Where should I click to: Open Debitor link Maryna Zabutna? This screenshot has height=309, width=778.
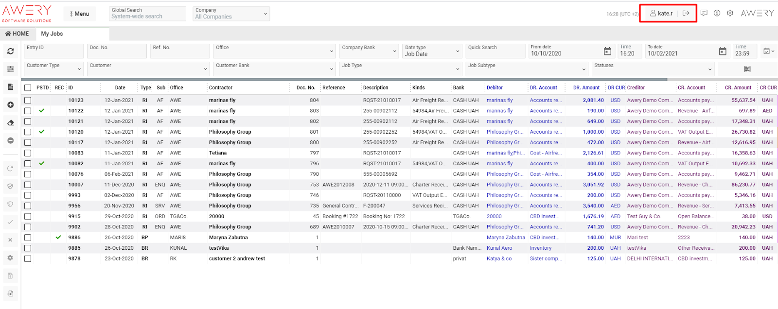coord(506,238)
